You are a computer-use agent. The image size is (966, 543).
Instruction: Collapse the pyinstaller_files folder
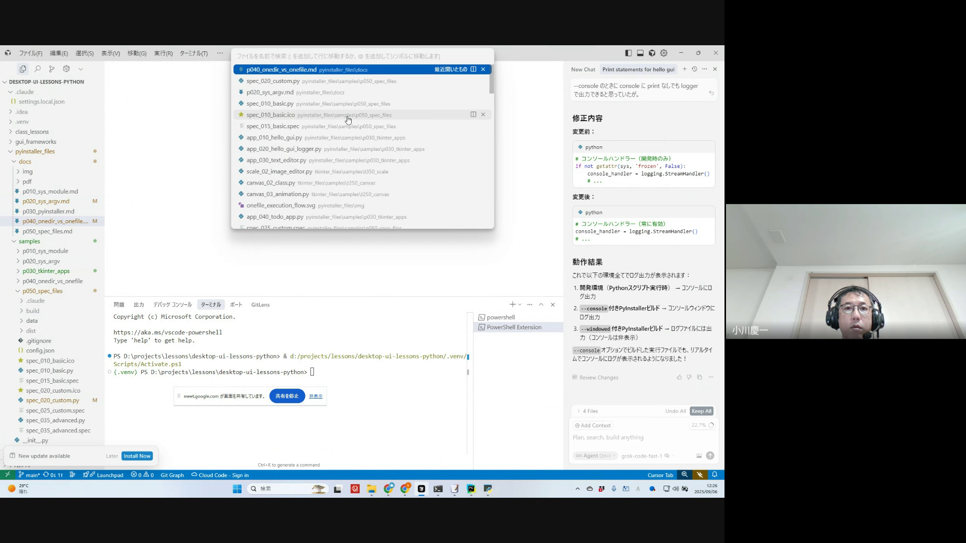(x=35, y=151)
